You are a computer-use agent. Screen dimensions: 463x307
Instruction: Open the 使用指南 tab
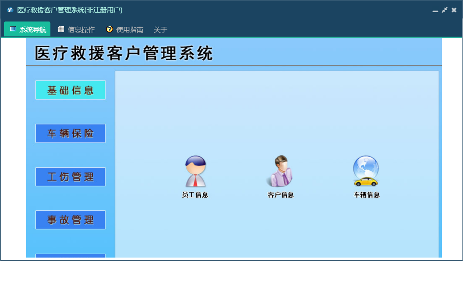[x=125, y=29]
